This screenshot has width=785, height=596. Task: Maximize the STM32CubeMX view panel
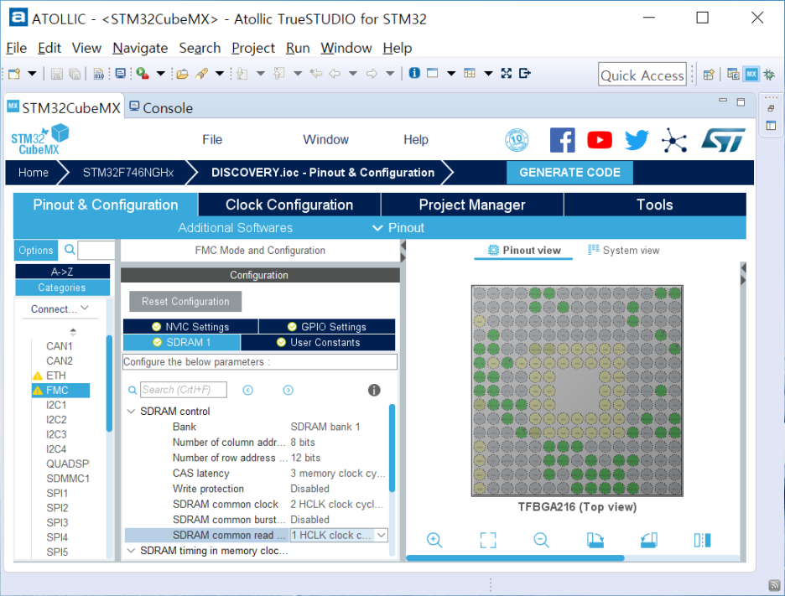741,102
